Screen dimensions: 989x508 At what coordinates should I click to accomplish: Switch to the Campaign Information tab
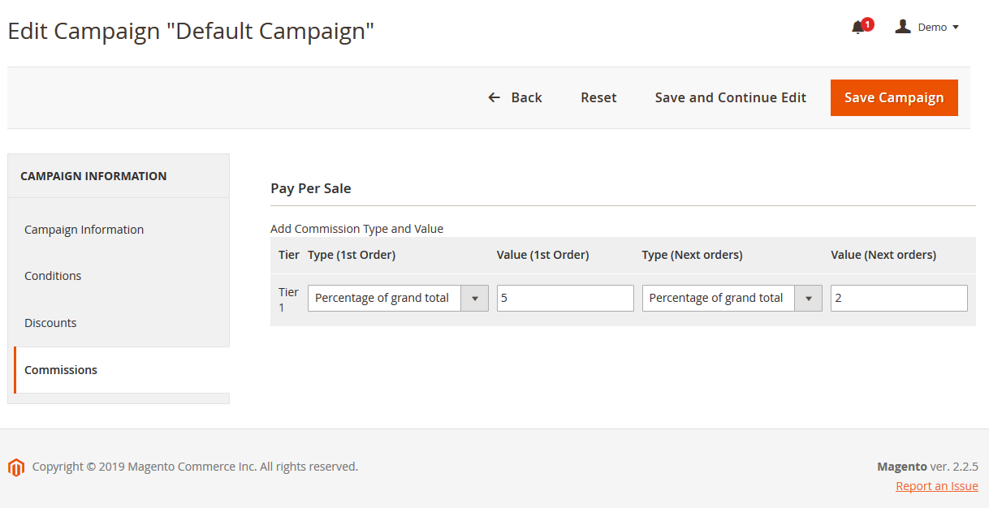click(84, 230)
